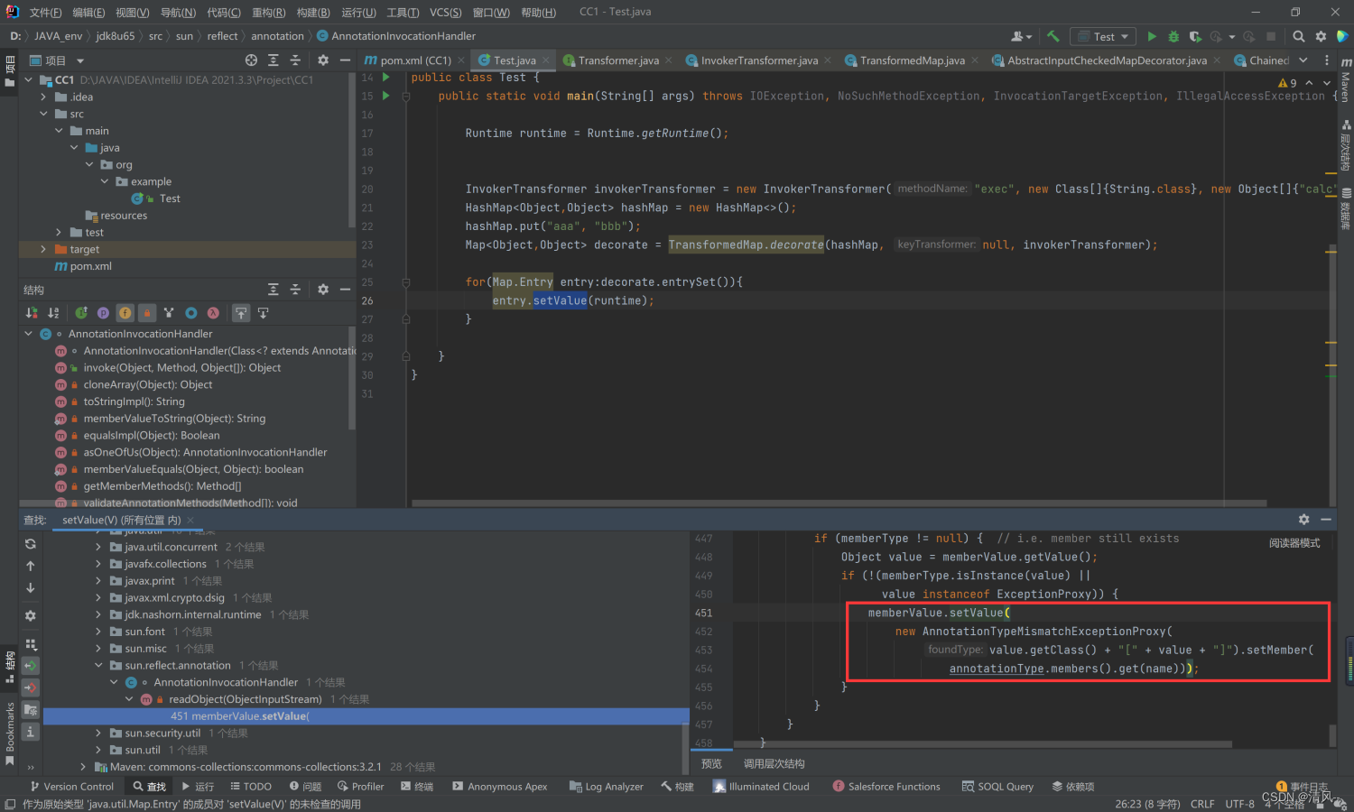This screenshot has width=1354, height=812.
Task: Open Test run configuration dropdown
Action: point(1103,36)
